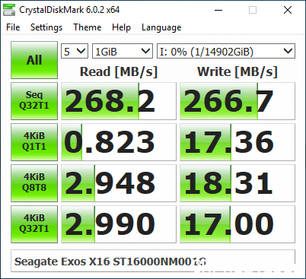Open the Settings menu
Image resolution: width=306 pixels, height=279 pixels.
(x=46, y=27)
